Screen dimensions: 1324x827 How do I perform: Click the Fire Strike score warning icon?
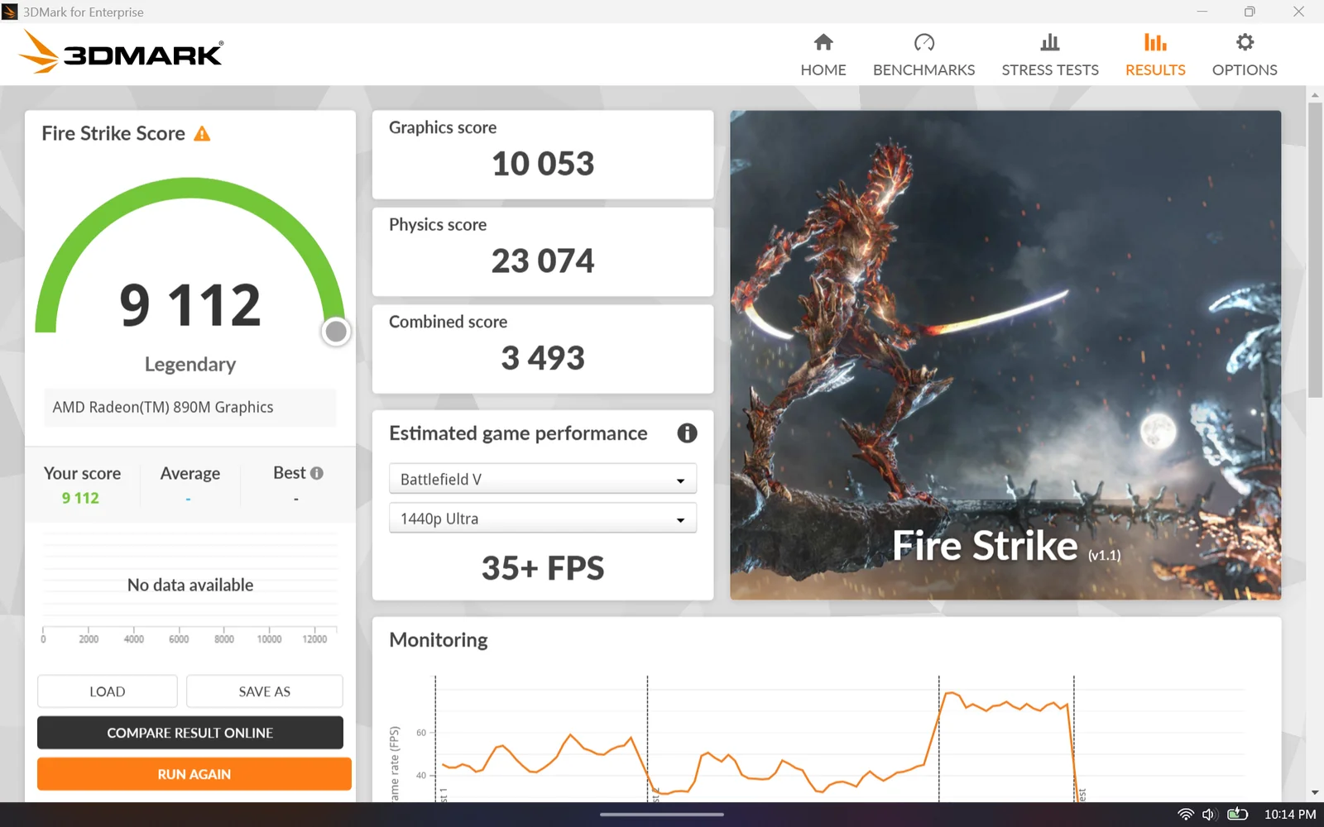coord(202,134)
